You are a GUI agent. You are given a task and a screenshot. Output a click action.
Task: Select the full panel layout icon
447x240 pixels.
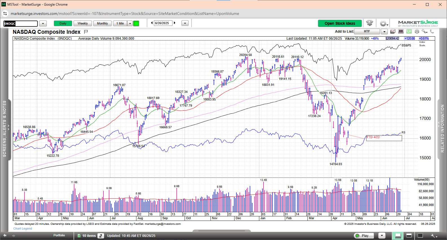tap(420, 236)
